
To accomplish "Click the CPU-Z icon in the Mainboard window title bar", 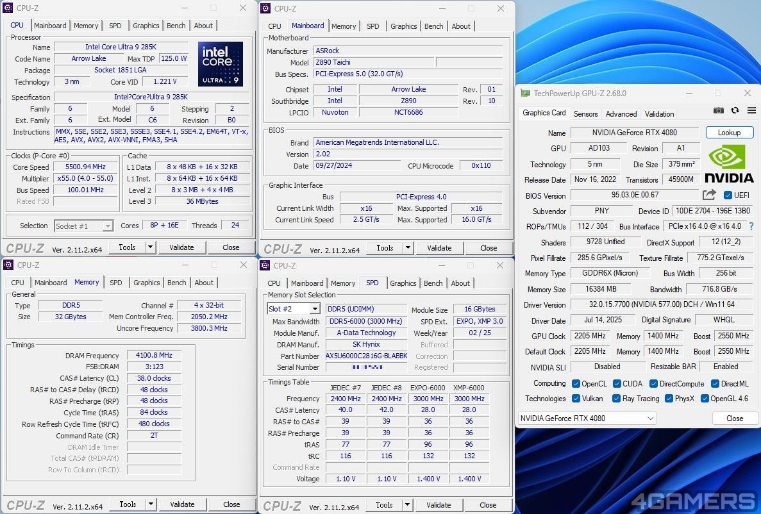I will (265, 8).
